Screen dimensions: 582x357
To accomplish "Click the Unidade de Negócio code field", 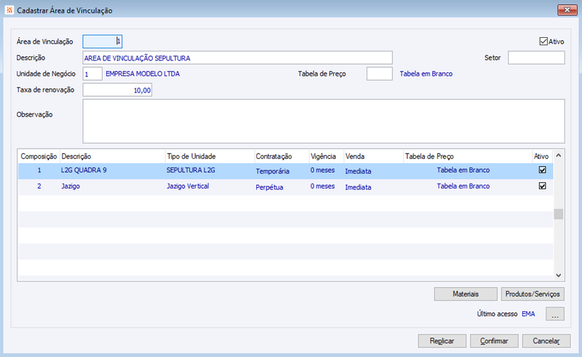I will click(x=92, y=74).
